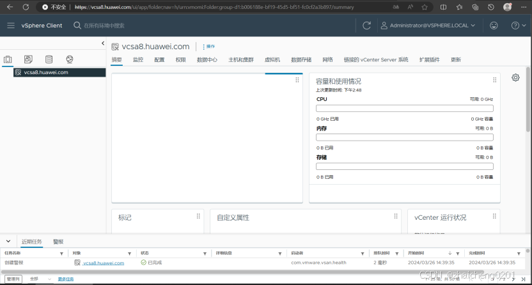Switch to the 虚拟机 tab
This screenshot has height=285, width=532.
[x=272, y=59]
